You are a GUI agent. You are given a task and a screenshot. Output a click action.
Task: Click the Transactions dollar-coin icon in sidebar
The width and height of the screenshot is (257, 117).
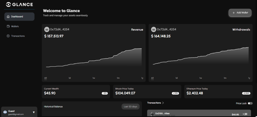pyautogui.click(x=8, y=36)
